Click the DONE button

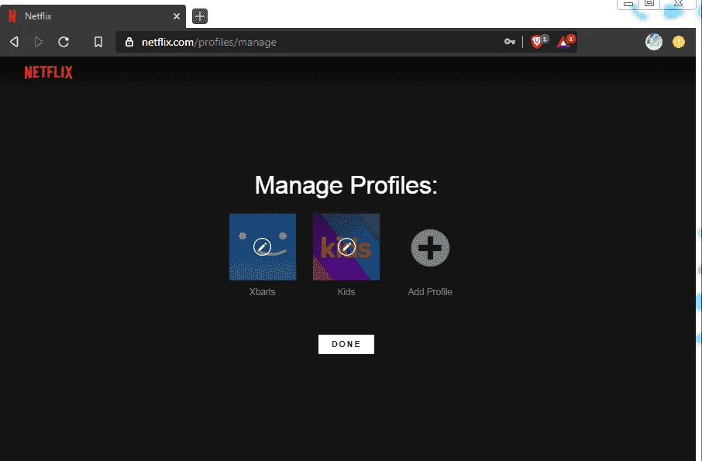(x=346, y=344)
